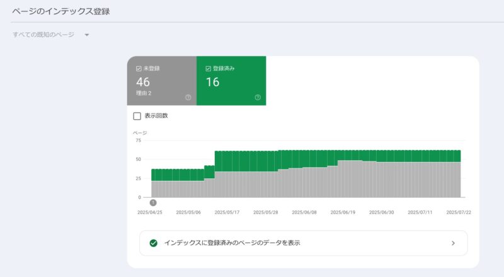504x277 pixels.
Task: Click green checkmark icon in index data row
Action: coord(154,243)
